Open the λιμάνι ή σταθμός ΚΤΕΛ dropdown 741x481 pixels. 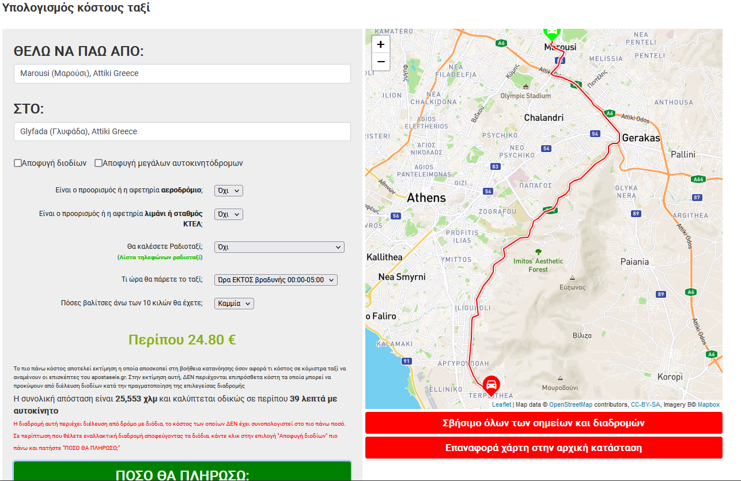click(x=228, y=214)
